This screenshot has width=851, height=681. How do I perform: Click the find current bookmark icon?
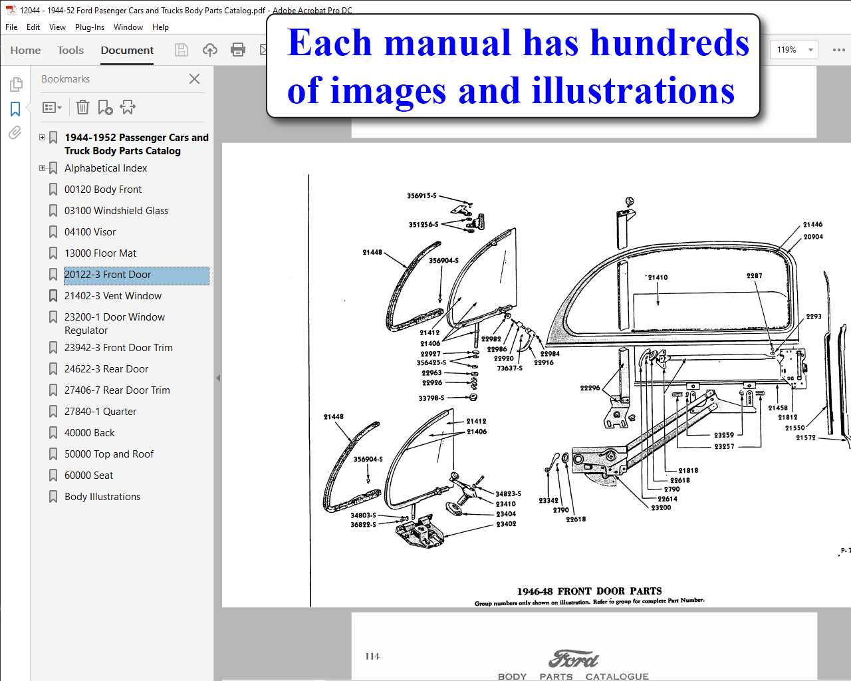coord(128,107)
